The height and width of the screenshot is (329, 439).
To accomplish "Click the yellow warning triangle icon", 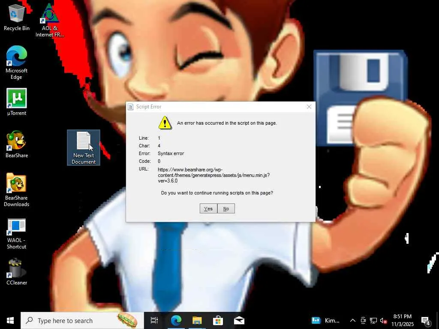I will (165, 123).
